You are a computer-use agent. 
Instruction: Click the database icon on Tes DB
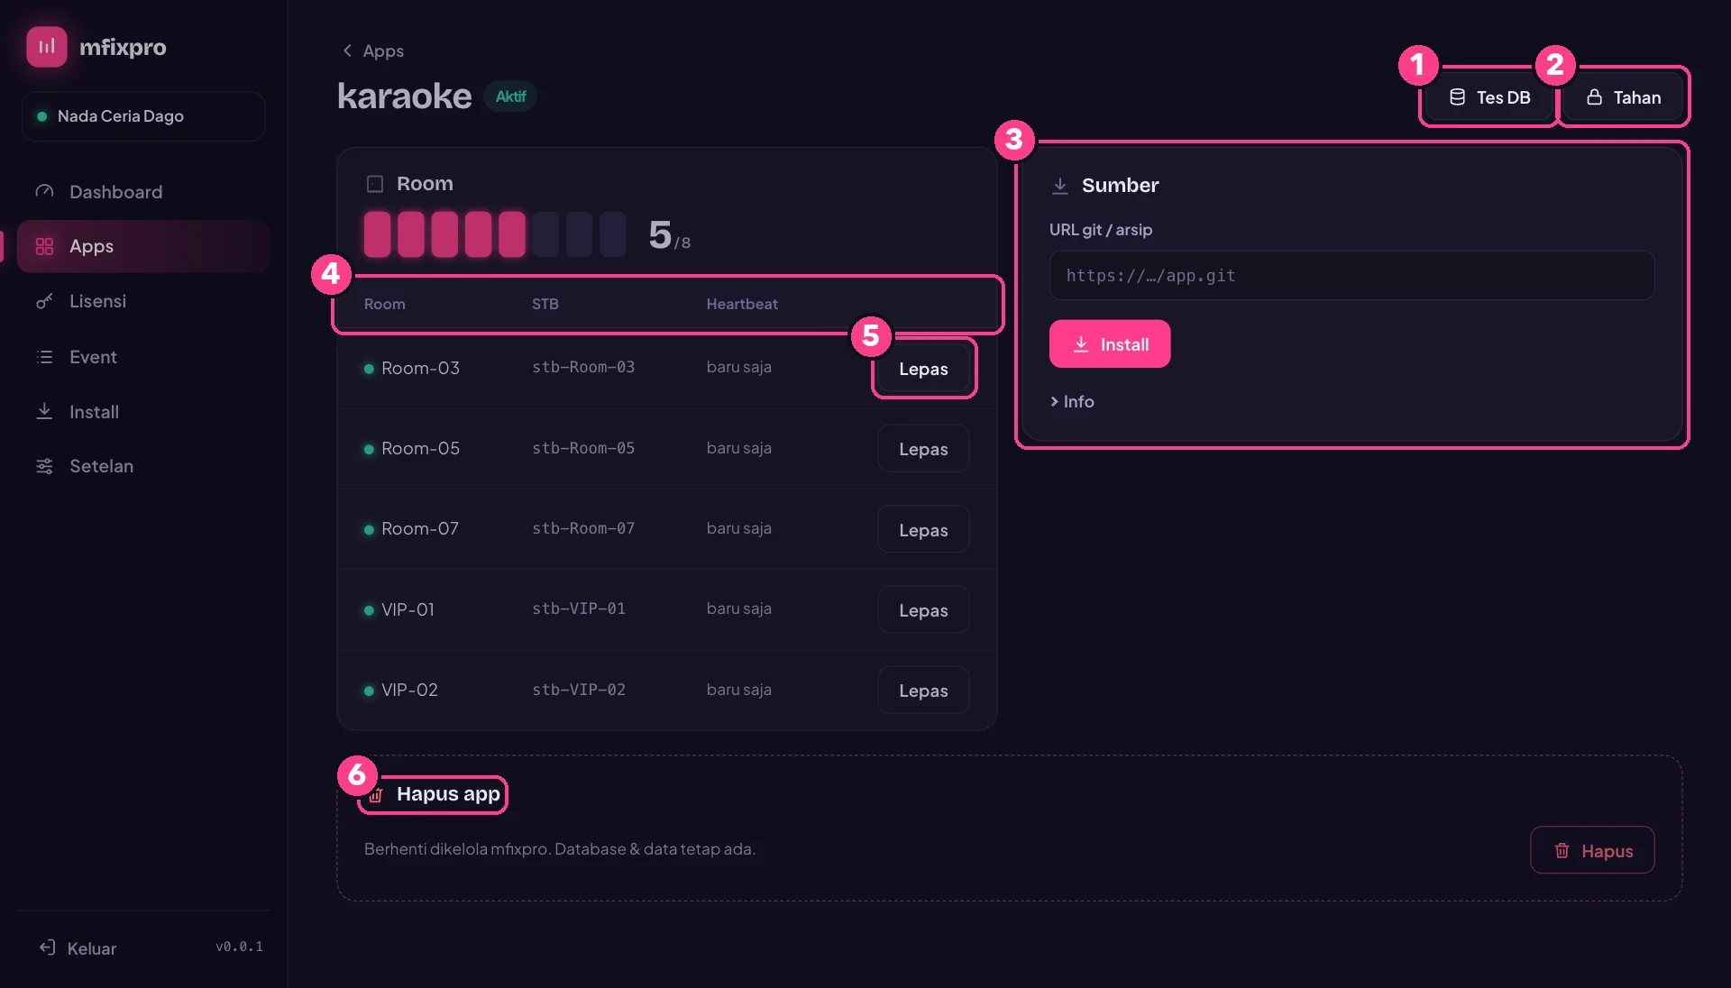1457,97
